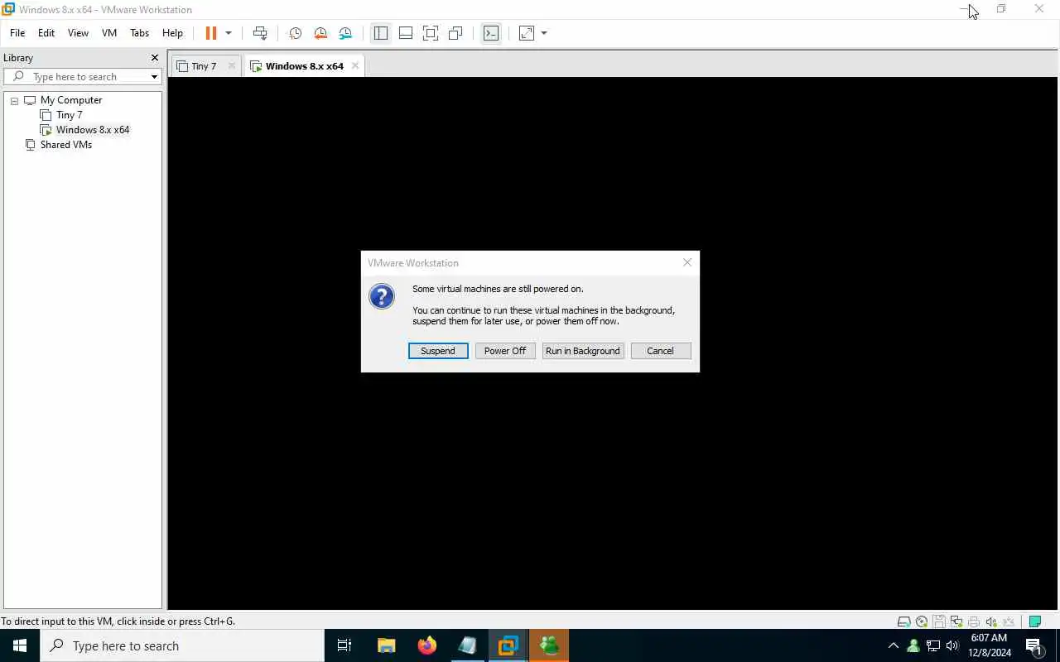This screenshot has height=662, width=1060.
Task: Open the Help menu
Action: click(172, 33)
